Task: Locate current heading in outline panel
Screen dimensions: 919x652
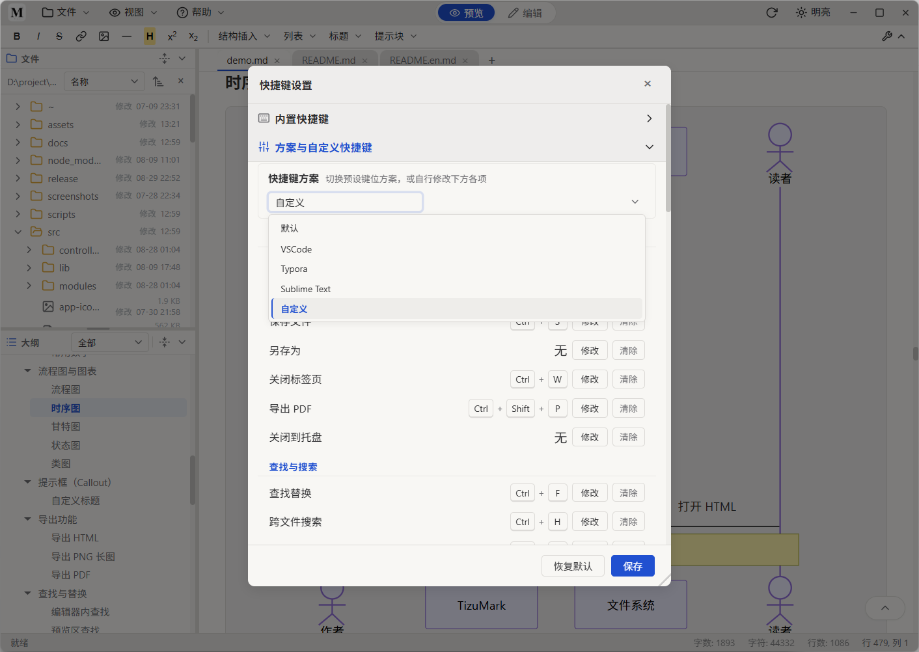Action: (x=164, y=342)
